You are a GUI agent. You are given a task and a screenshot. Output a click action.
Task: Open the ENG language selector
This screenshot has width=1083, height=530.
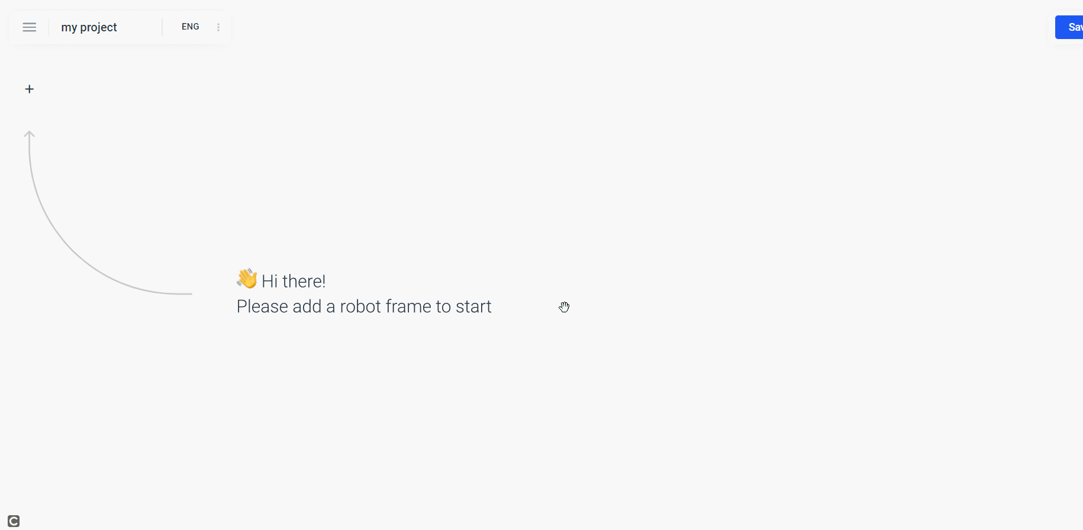pyautogui.click(x=191, y=27)
